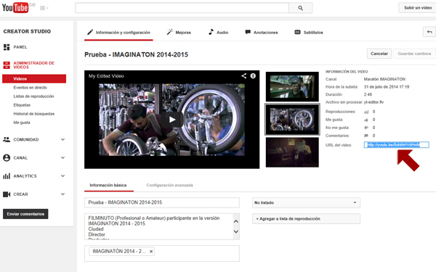
Task: Remove the IMAGINATÓN 2014 tag
Action: (151, 252)
